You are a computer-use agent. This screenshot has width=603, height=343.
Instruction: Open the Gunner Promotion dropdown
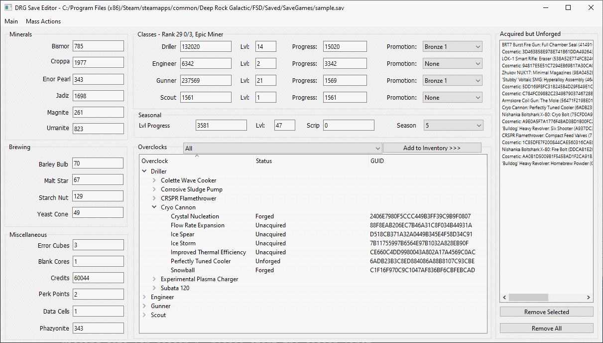453,81
